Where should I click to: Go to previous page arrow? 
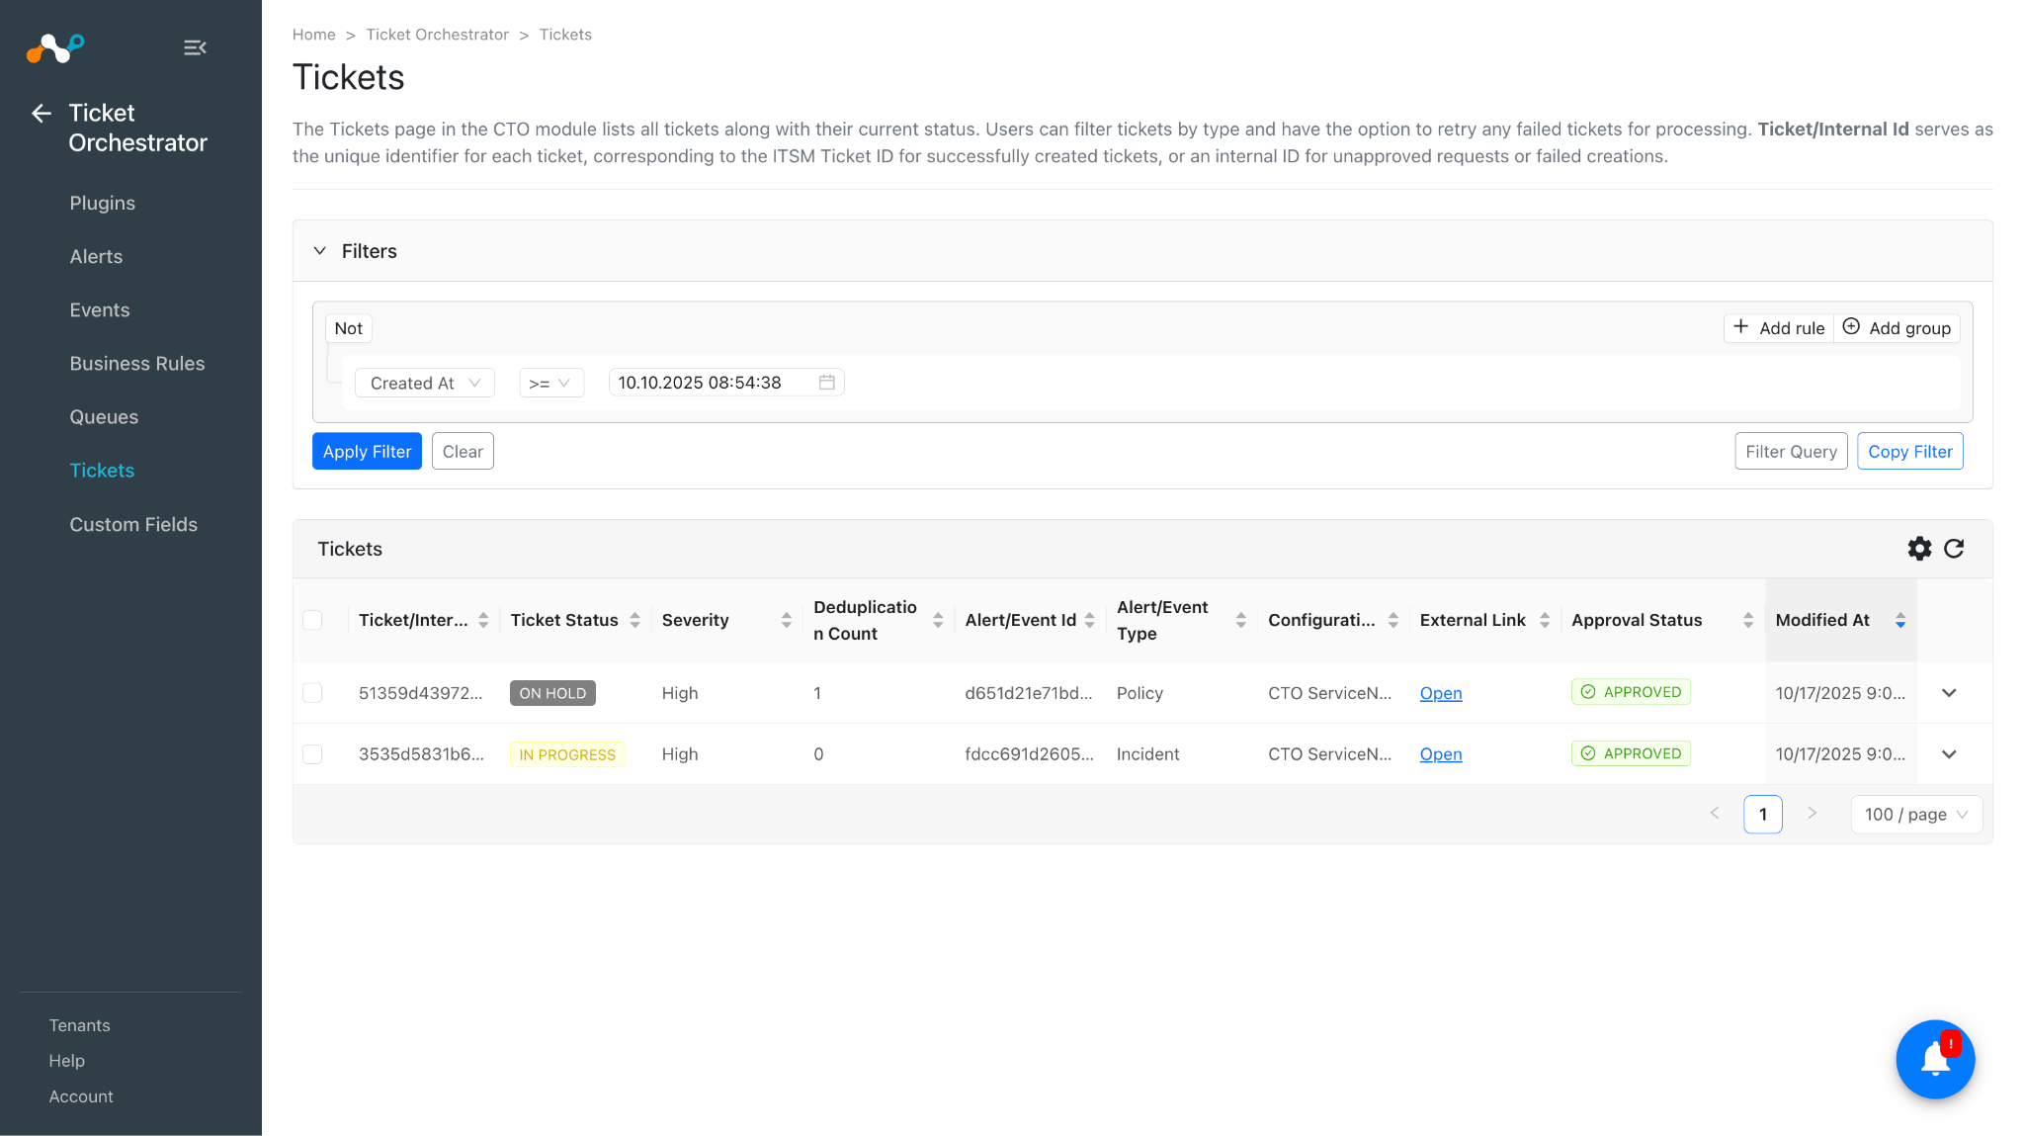(1715, 814)
